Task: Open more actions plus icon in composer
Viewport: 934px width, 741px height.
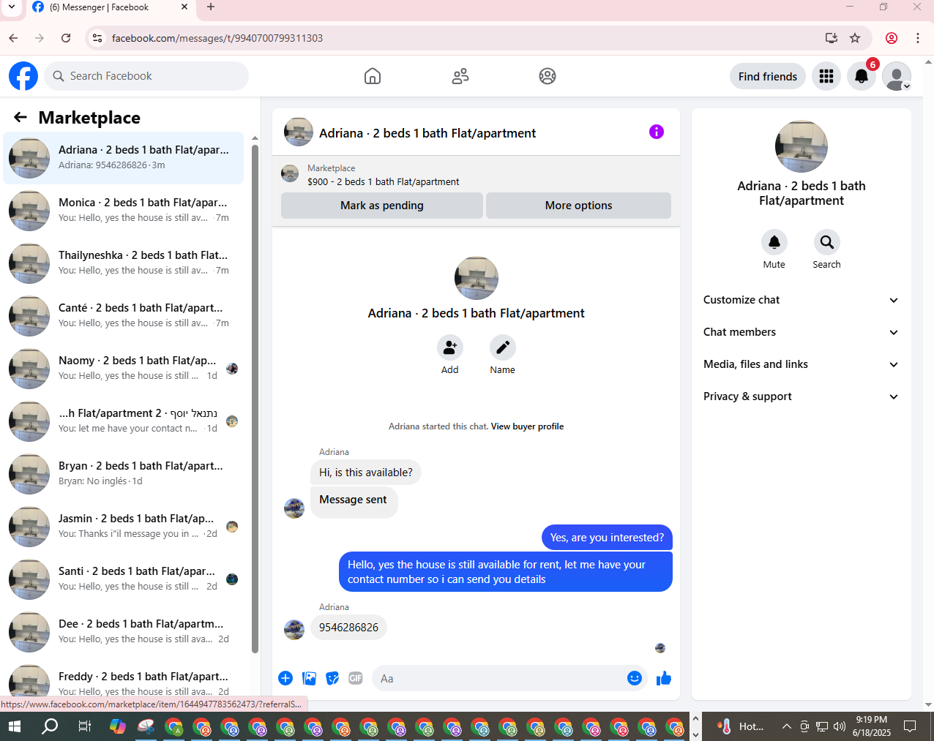Action: 285,678
